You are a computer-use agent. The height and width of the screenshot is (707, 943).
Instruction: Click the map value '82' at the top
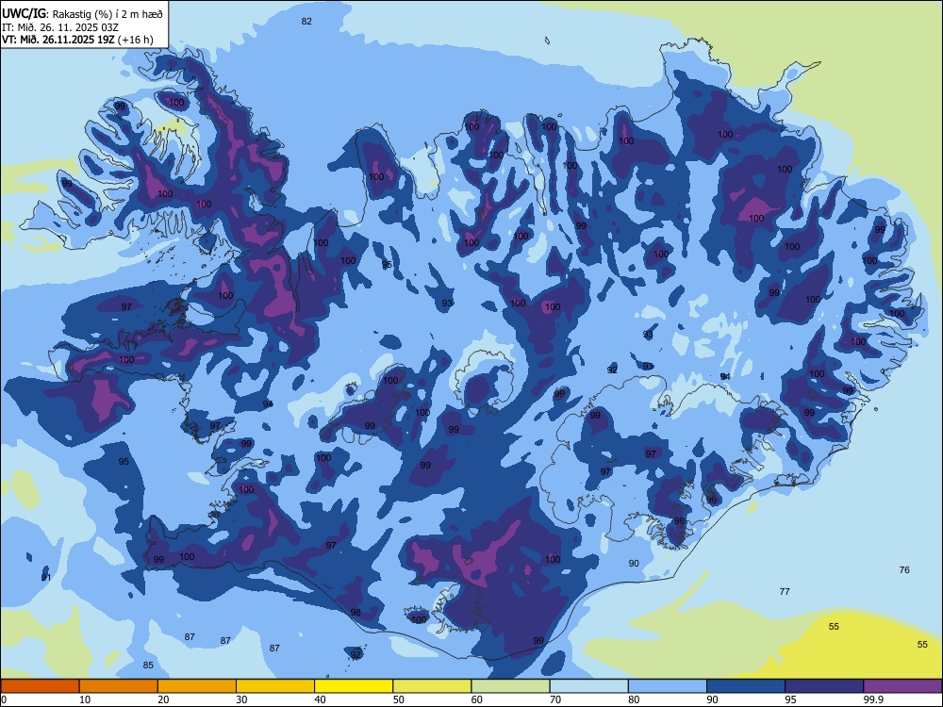[306, 21]
